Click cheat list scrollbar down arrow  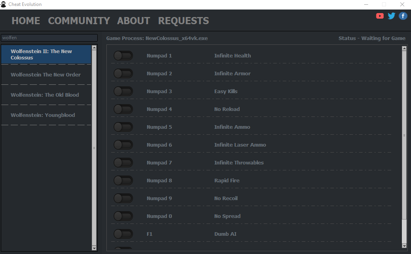click(404, 246)
